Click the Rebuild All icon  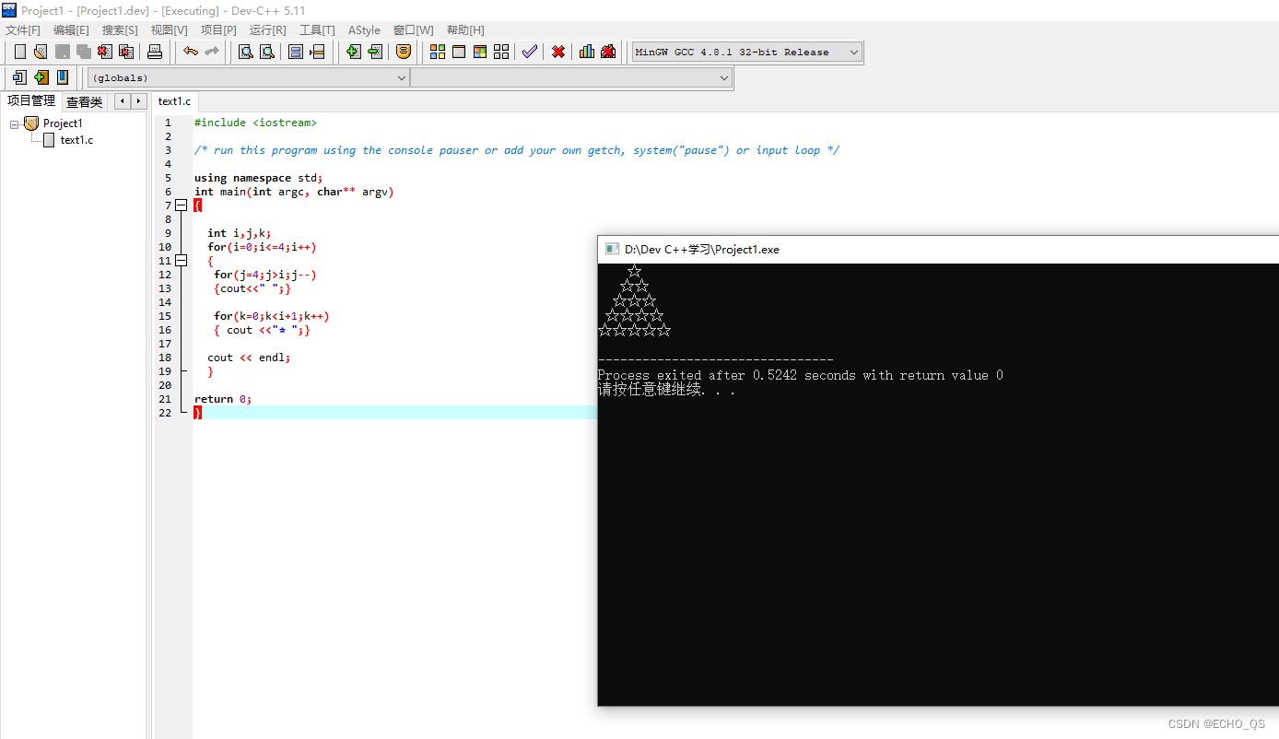coord(500,52)
